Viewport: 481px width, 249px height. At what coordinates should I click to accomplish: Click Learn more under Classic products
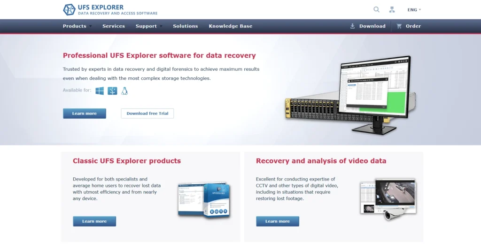[x=94, y=221]
